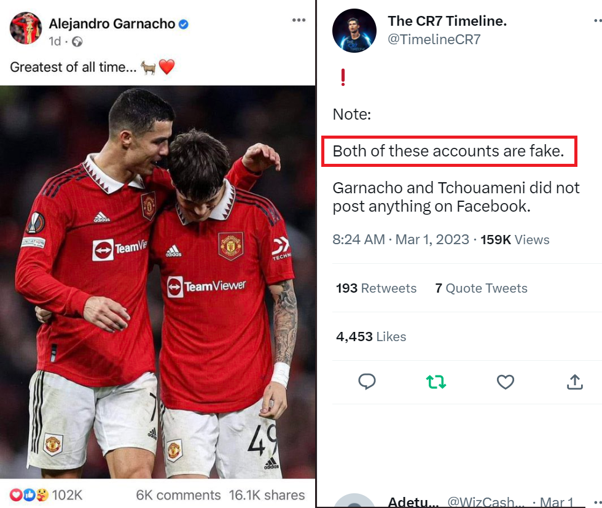Click Alejandro Garnacho verified badge

[184, 24]
